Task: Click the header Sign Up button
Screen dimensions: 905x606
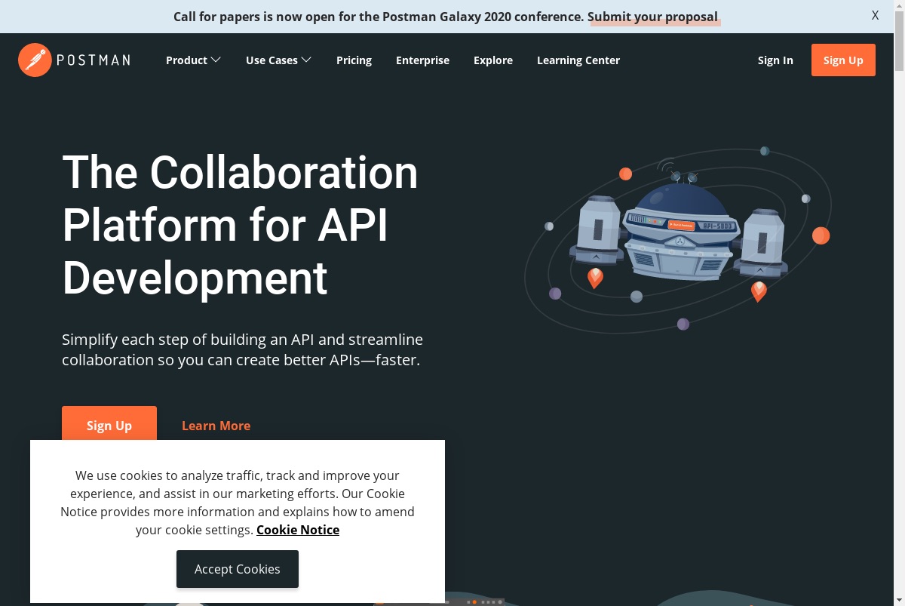Action: (x=843, y=60)
